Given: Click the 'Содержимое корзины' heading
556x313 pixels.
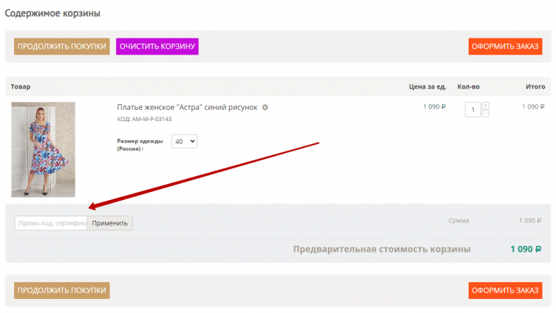Looking at the screenshot, I should point(52,13).
